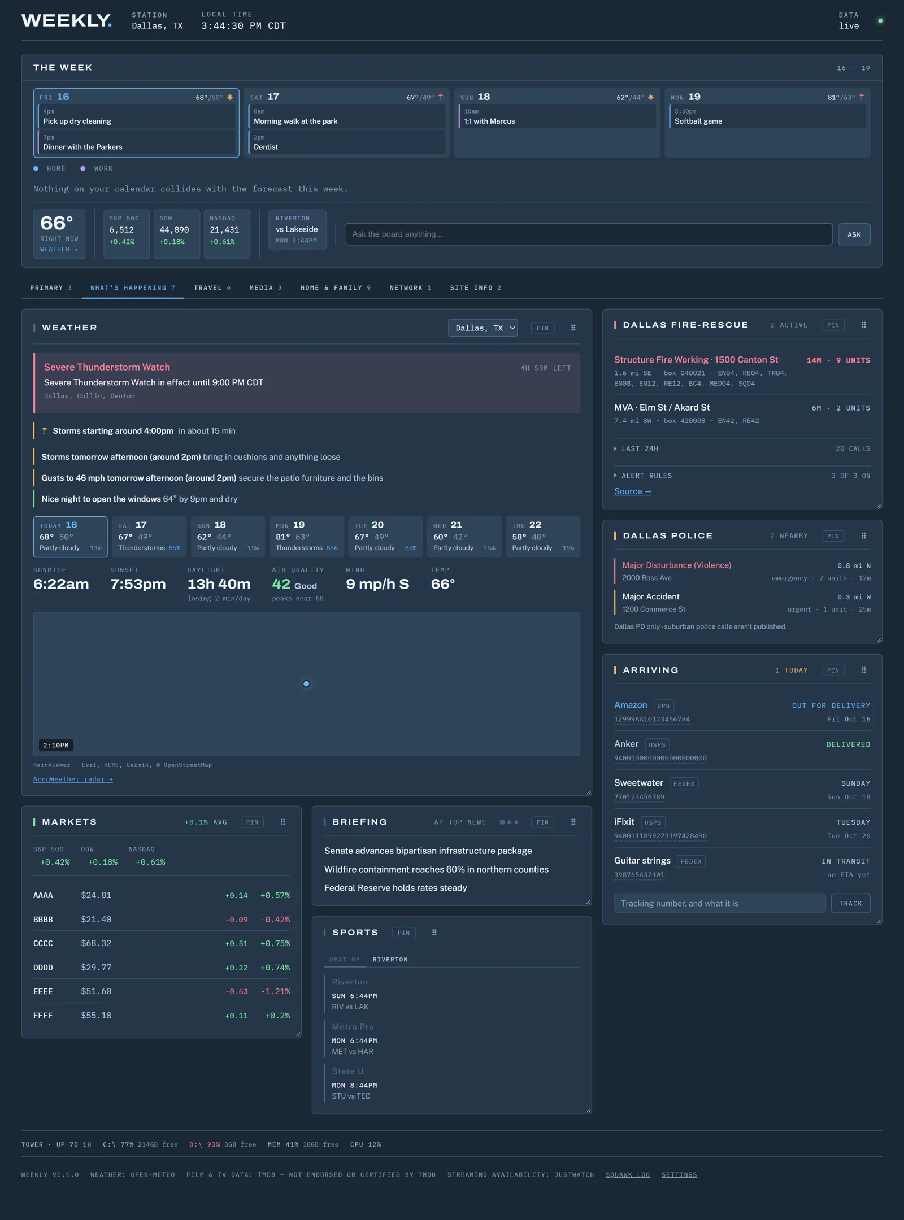This screenshot has width=904, height=1220.
Task: Expand the Last 24H calls section
Action: click(x=742, y=448)
